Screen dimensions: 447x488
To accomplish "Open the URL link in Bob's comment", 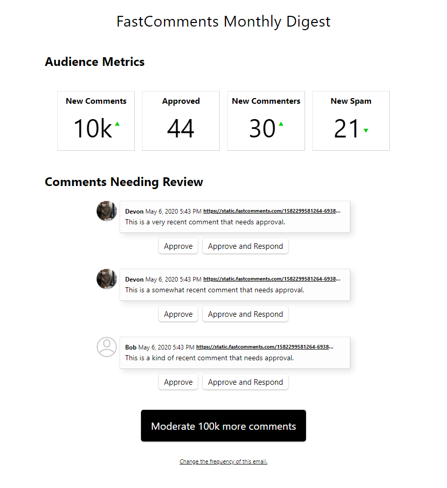I will pyautogui.click(x=264, y=347).
